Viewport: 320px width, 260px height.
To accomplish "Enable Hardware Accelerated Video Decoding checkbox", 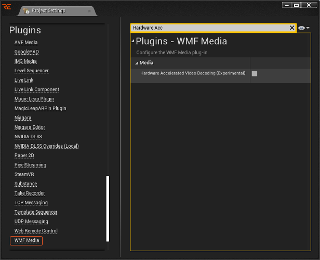I will [255, 73].
